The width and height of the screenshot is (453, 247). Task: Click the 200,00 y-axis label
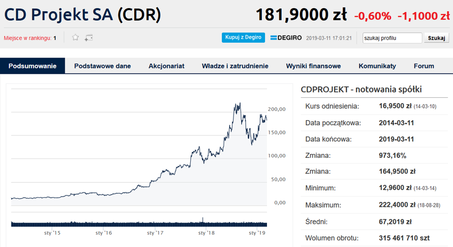[277, 109]
